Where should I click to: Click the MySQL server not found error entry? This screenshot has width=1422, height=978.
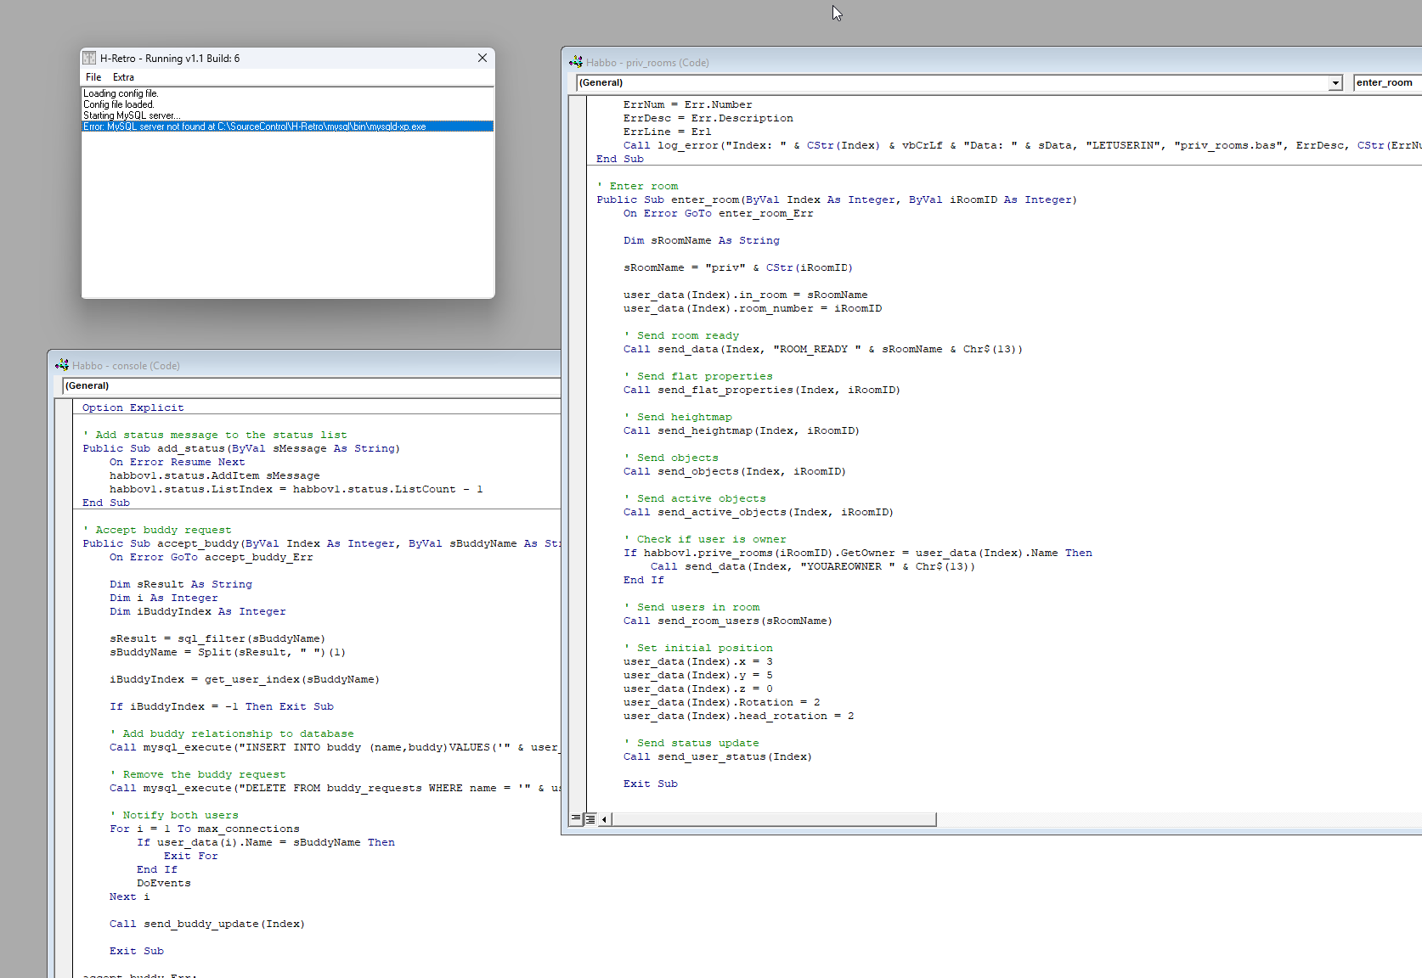255,126
